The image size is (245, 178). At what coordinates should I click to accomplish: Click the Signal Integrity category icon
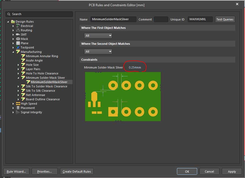pos(18,112)
